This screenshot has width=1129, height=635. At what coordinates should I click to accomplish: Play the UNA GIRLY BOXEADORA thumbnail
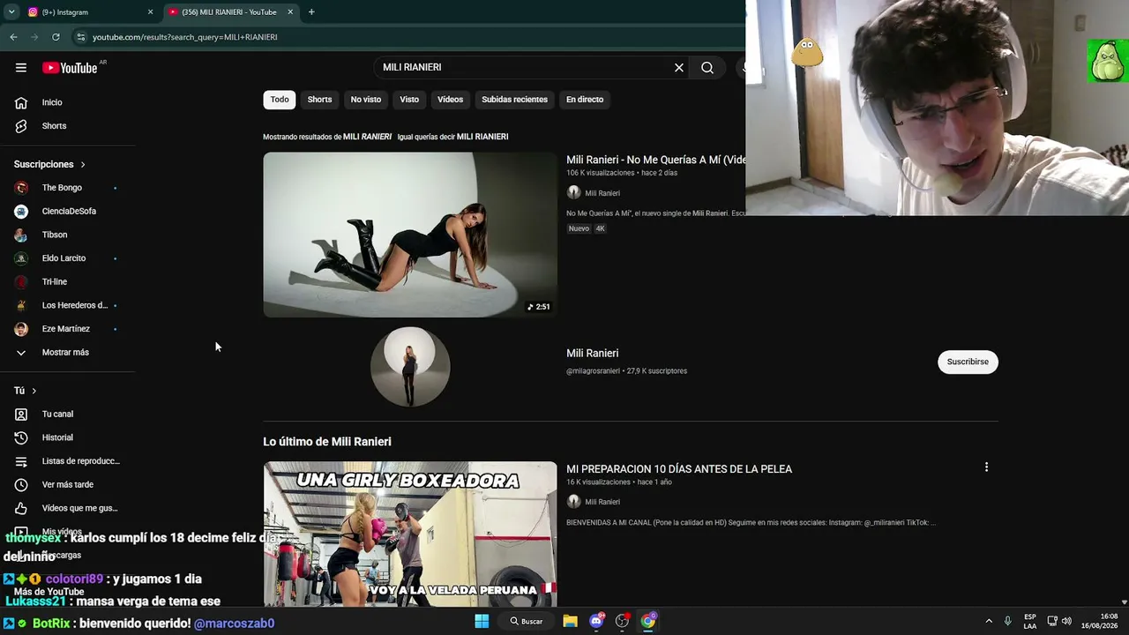point(410,534)
